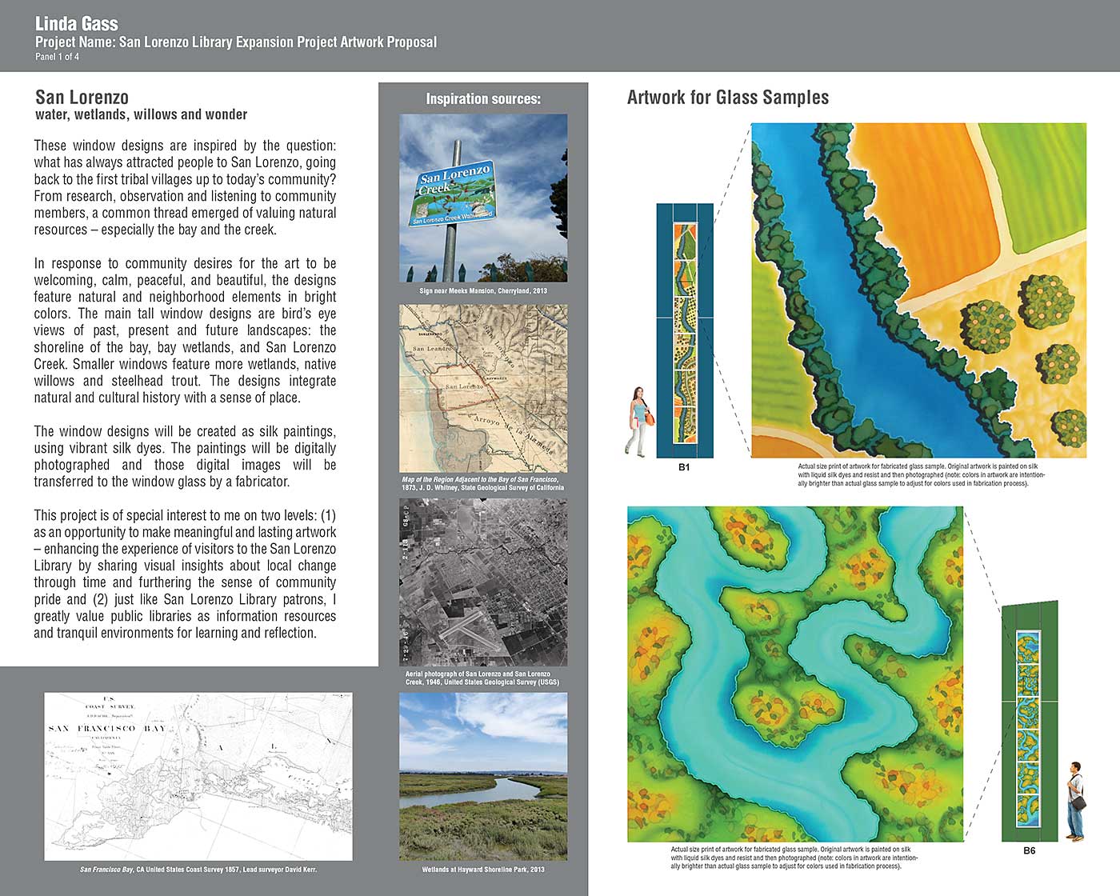The image size is (1120, 896).
Task: Click caption 'Aerial photograph of San Lorenzo'
Action: pos(482,678)
